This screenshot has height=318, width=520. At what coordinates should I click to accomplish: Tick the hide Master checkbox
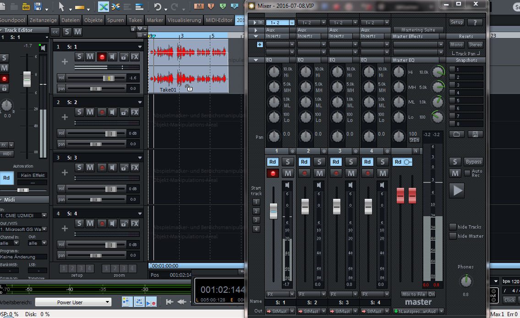(x=453, y=236)
